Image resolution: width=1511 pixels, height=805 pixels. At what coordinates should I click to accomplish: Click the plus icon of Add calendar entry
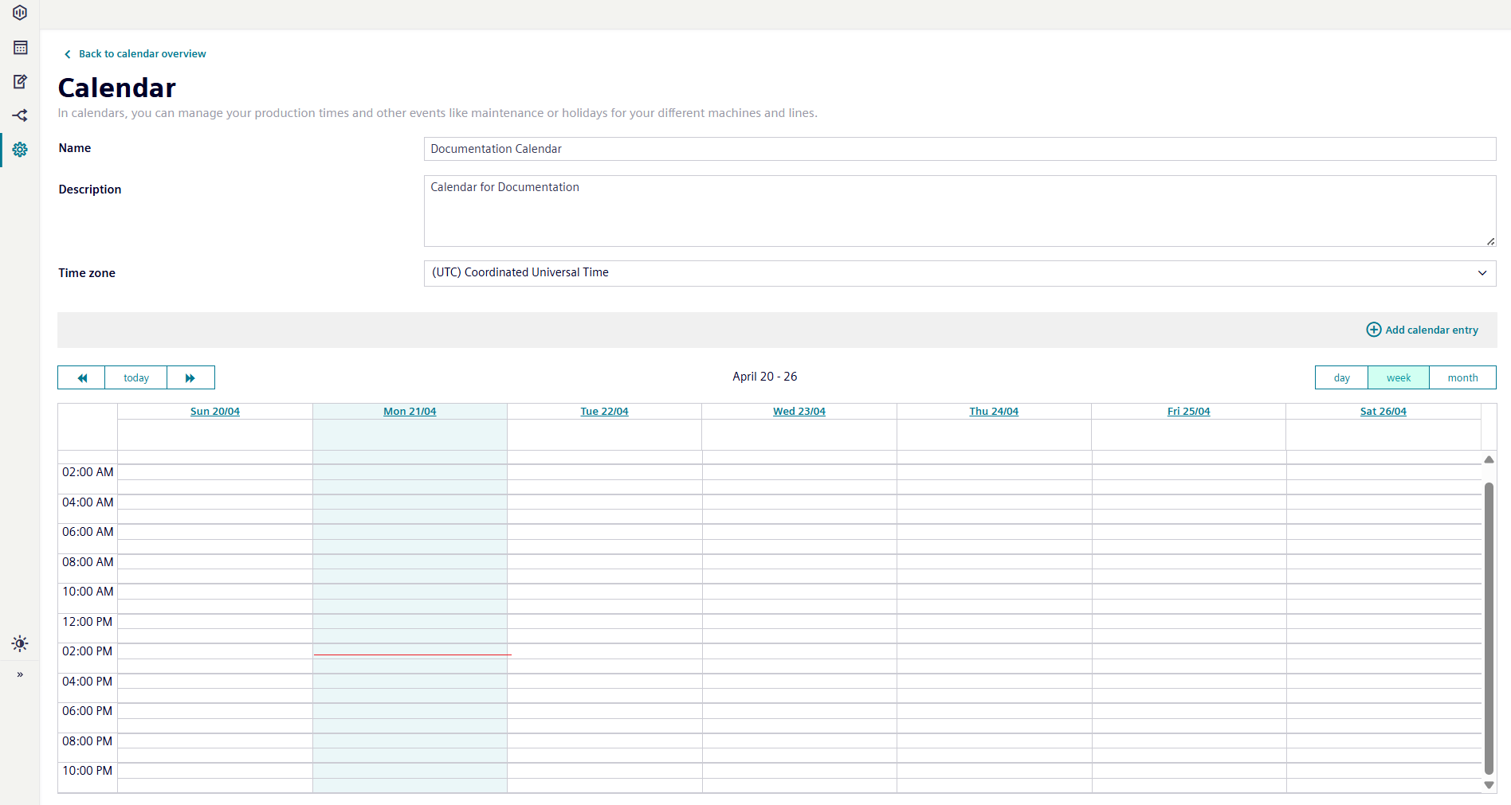(1374, 330)
